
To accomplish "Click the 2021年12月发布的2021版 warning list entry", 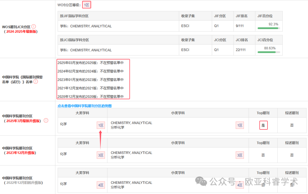I will (x=91, y=88).
